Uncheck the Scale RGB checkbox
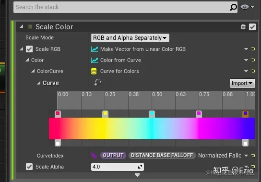The width and height of the screenshot is (261, 182). point(29,49)
